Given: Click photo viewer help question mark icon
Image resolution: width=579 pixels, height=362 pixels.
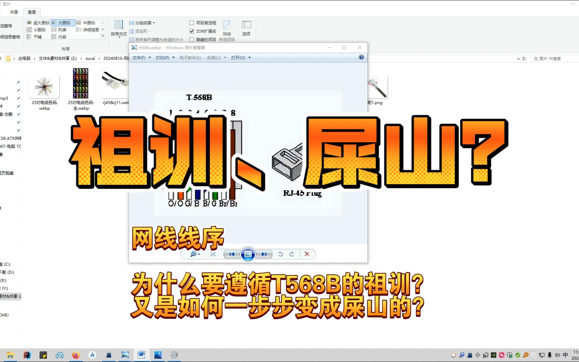Looking at the screenshot, I should pos(361,57).
